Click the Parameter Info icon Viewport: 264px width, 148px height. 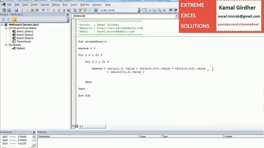click(x=160, y=10)
